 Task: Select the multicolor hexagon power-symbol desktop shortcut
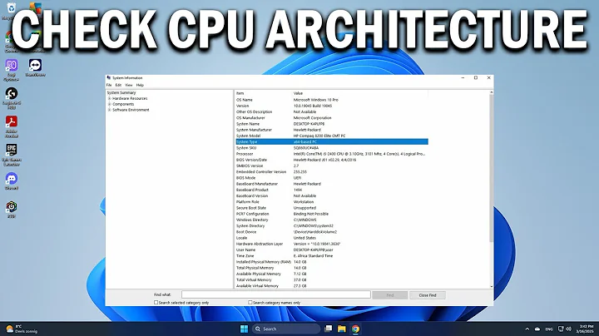click(x=12, y=210)
